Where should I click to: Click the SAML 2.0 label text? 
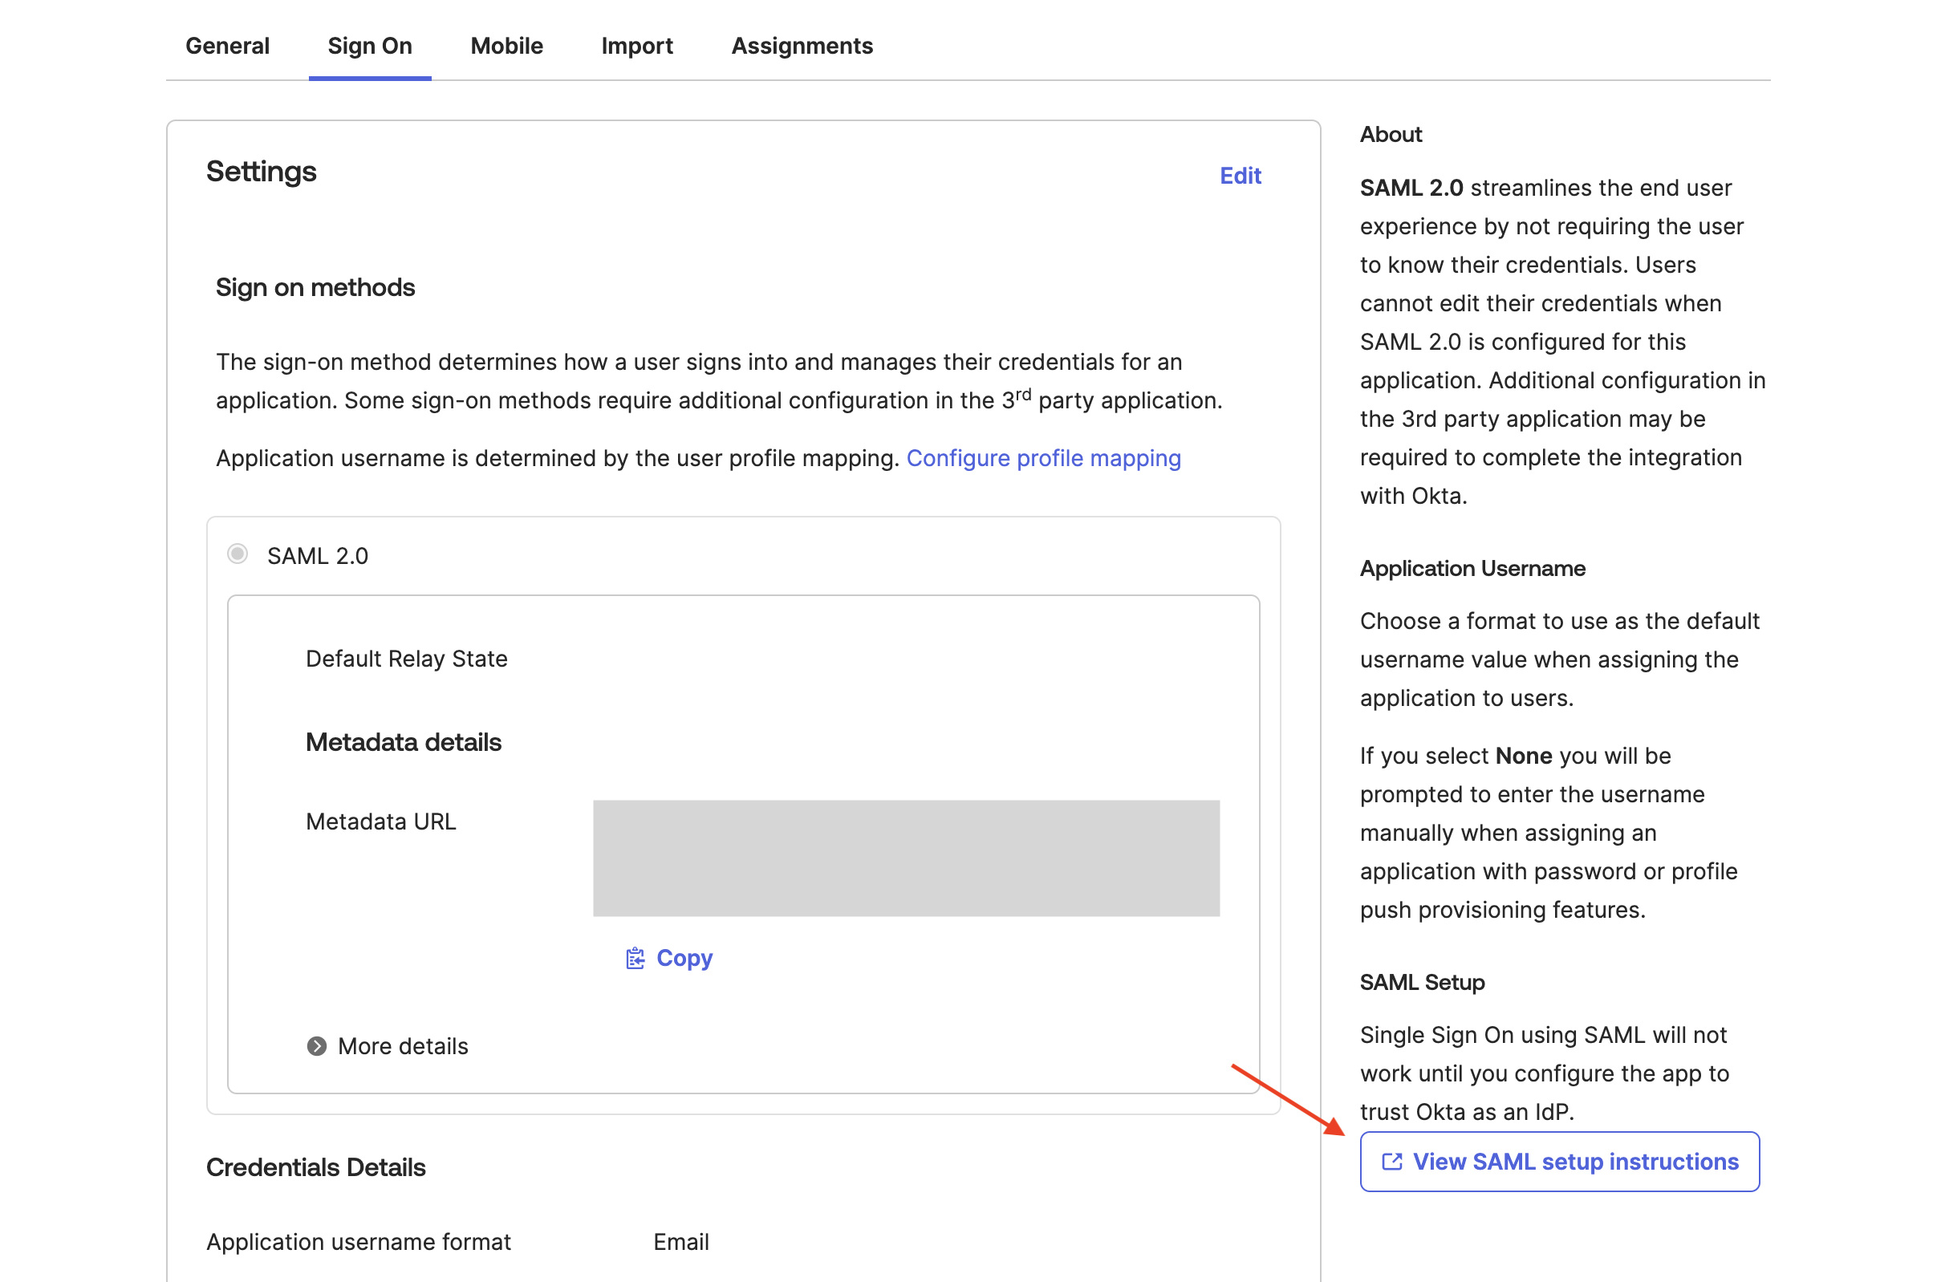tap(317, 556)
